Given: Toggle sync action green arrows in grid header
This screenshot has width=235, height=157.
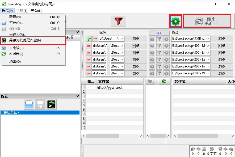Looking at the screenshot, I should coord(164,81).
